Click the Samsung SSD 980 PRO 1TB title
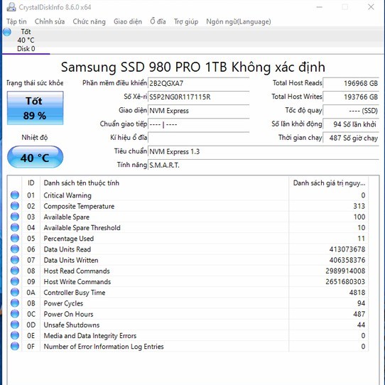385x385 pixels. (193, 67)
